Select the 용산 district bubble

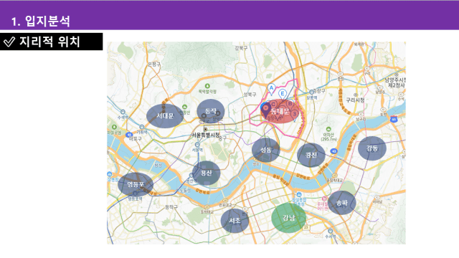tap(206, 173)
